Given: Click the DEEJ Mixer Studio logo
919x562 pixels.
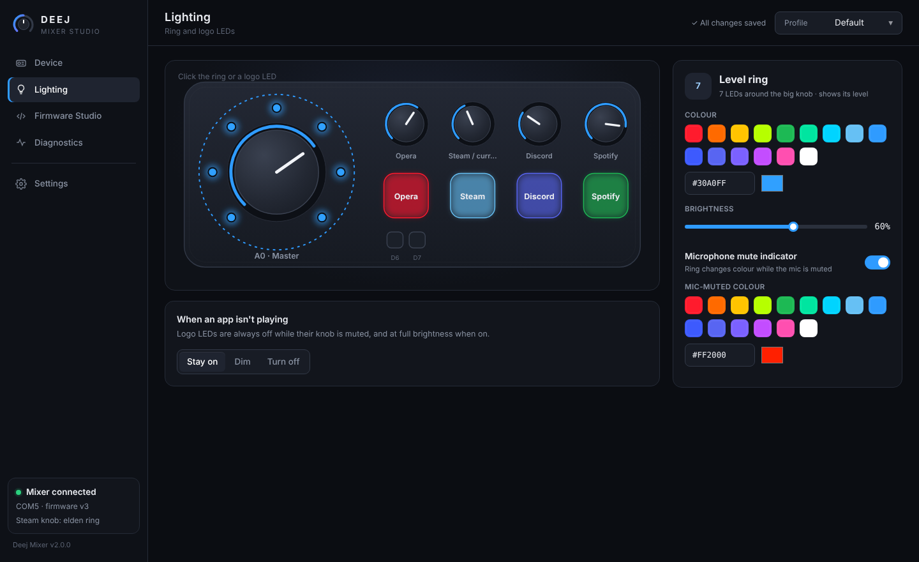Looking at the screenshot, I should pyautogui.click(x=23, y=24).
